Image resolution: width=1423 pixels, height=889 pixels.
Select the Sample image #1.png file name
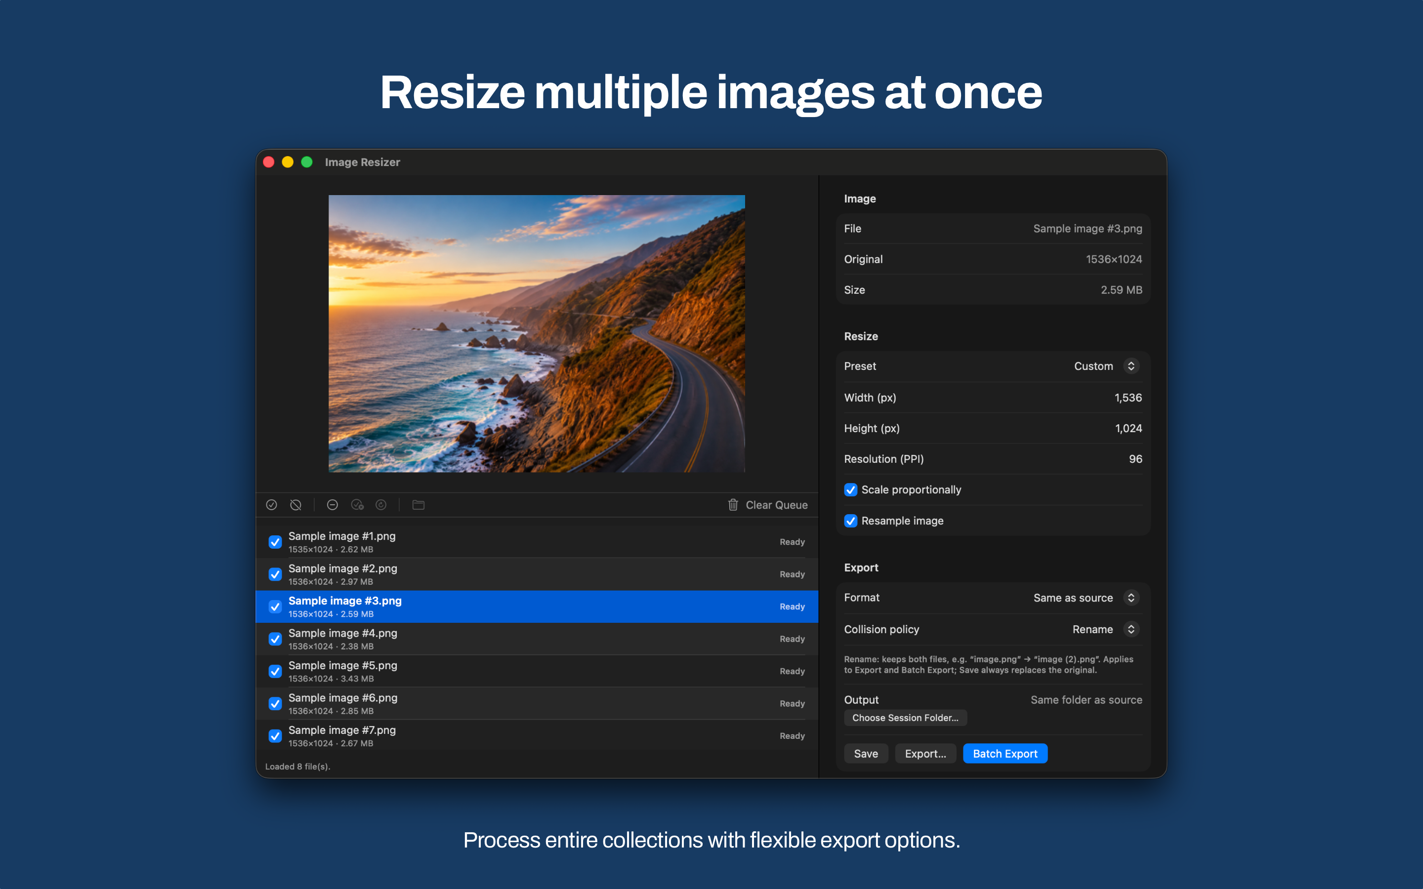(341, 536)
